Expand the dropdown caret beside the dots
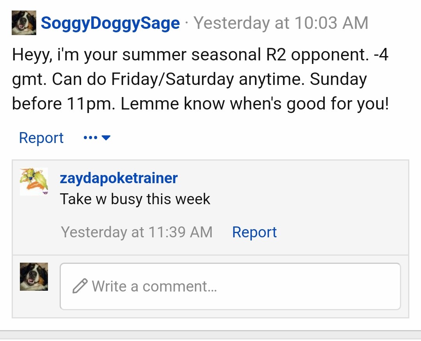Image resolution: width=421 pixels, height=341 pixels. (106, 138)
